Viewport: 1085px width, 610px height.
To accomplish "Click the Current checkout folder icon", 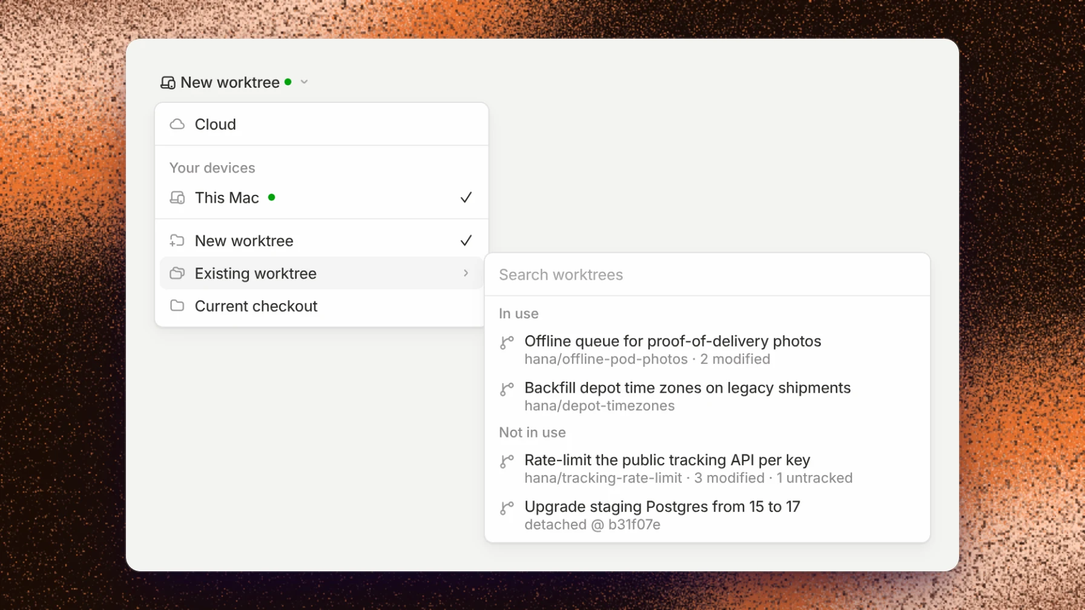I will (177, 306).
